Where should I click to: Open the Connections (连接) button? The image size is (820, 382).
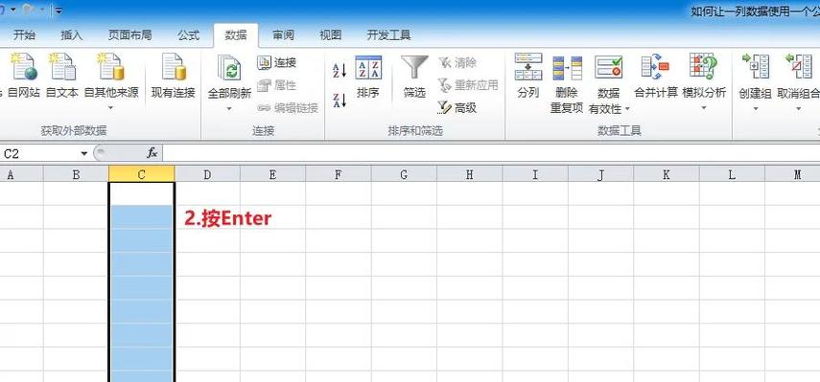point(277,62)
